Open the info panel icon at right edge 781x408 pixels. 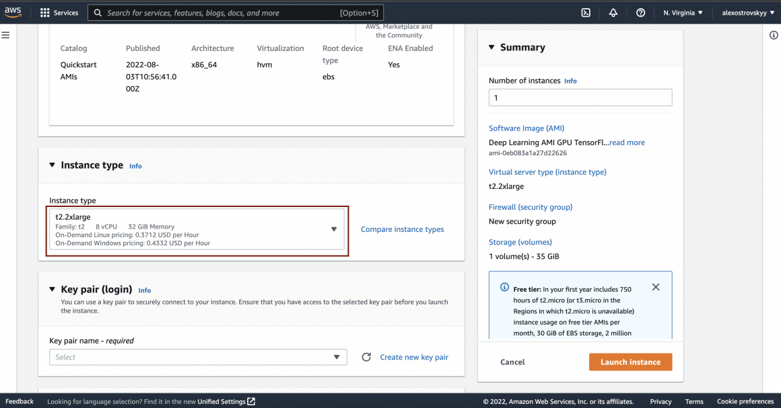(774, 36)
